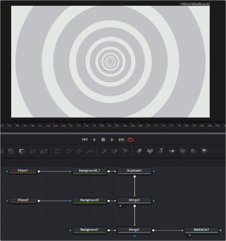Toggle viewer dots under MediaOut1 node
The image size is (226, 241).
click(x=189, y=235)
